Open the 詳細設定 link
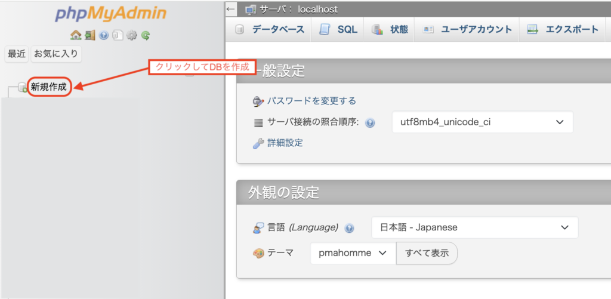Screen dimensions: 611x299 pos(285,143)
